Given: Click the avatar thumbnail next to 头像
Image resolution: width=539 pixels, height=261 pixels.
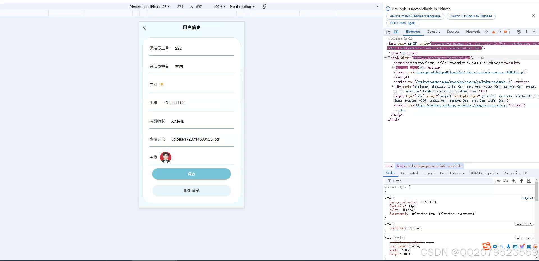Looking at the screenshot, I should click(x=166, y=157).
